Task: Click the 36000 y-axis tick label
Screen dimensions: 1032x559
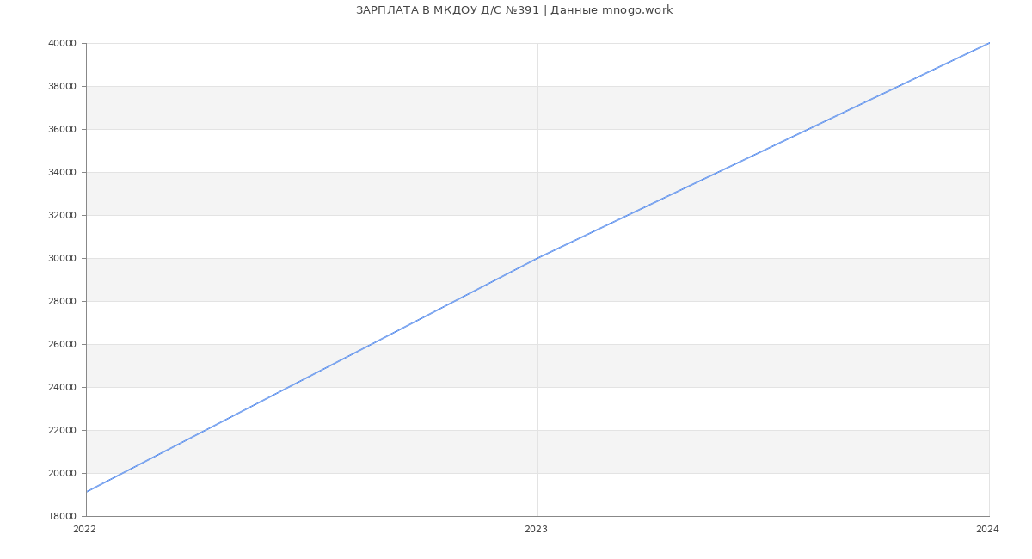Action: point(64,130)
